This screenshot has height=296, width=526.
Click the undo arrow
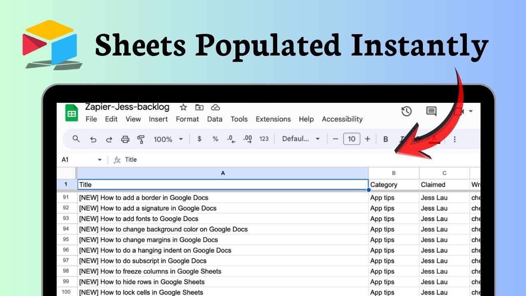point(93,139)
